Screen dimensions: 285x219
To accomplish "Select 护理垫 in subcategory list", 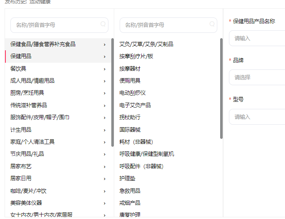I will coord(127,178).
